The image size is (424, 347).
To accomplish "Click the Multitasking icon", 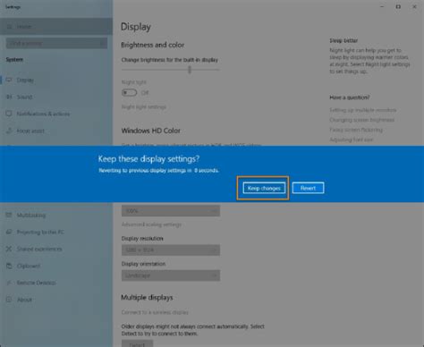I will click(9, 215).
